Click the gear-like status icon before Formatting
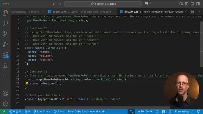The image size is (203, 114). coord(170,111)
